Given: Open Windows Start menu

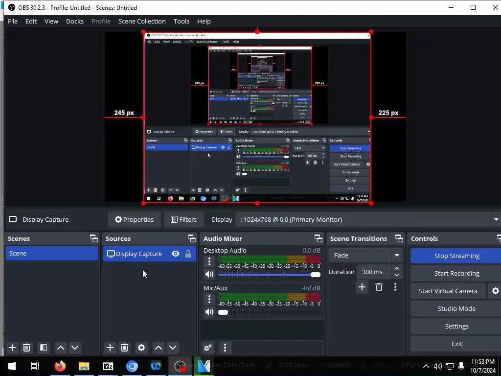Looking at the screenshot, I should (x=12, y=366).
